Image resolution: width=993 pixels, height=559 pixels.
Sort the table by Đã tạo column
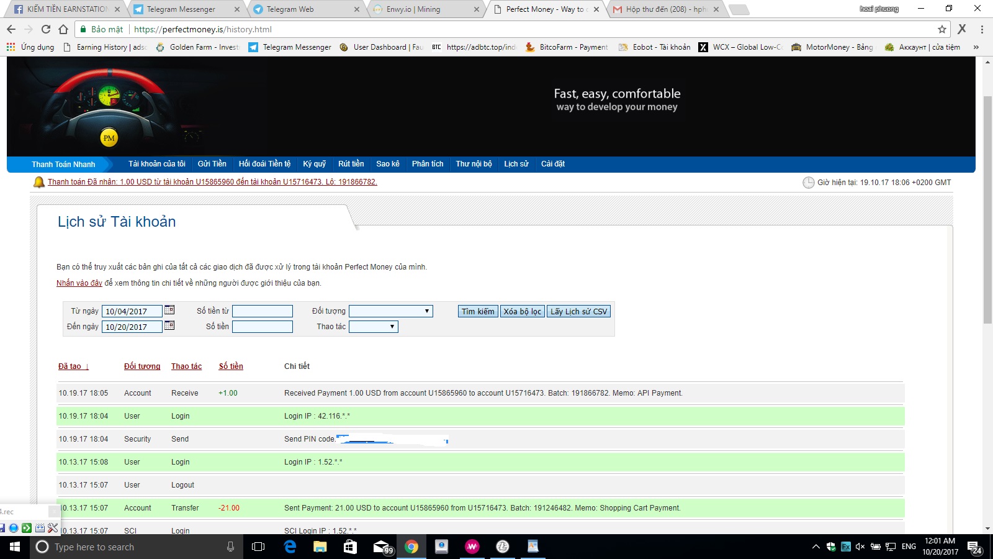73,366
